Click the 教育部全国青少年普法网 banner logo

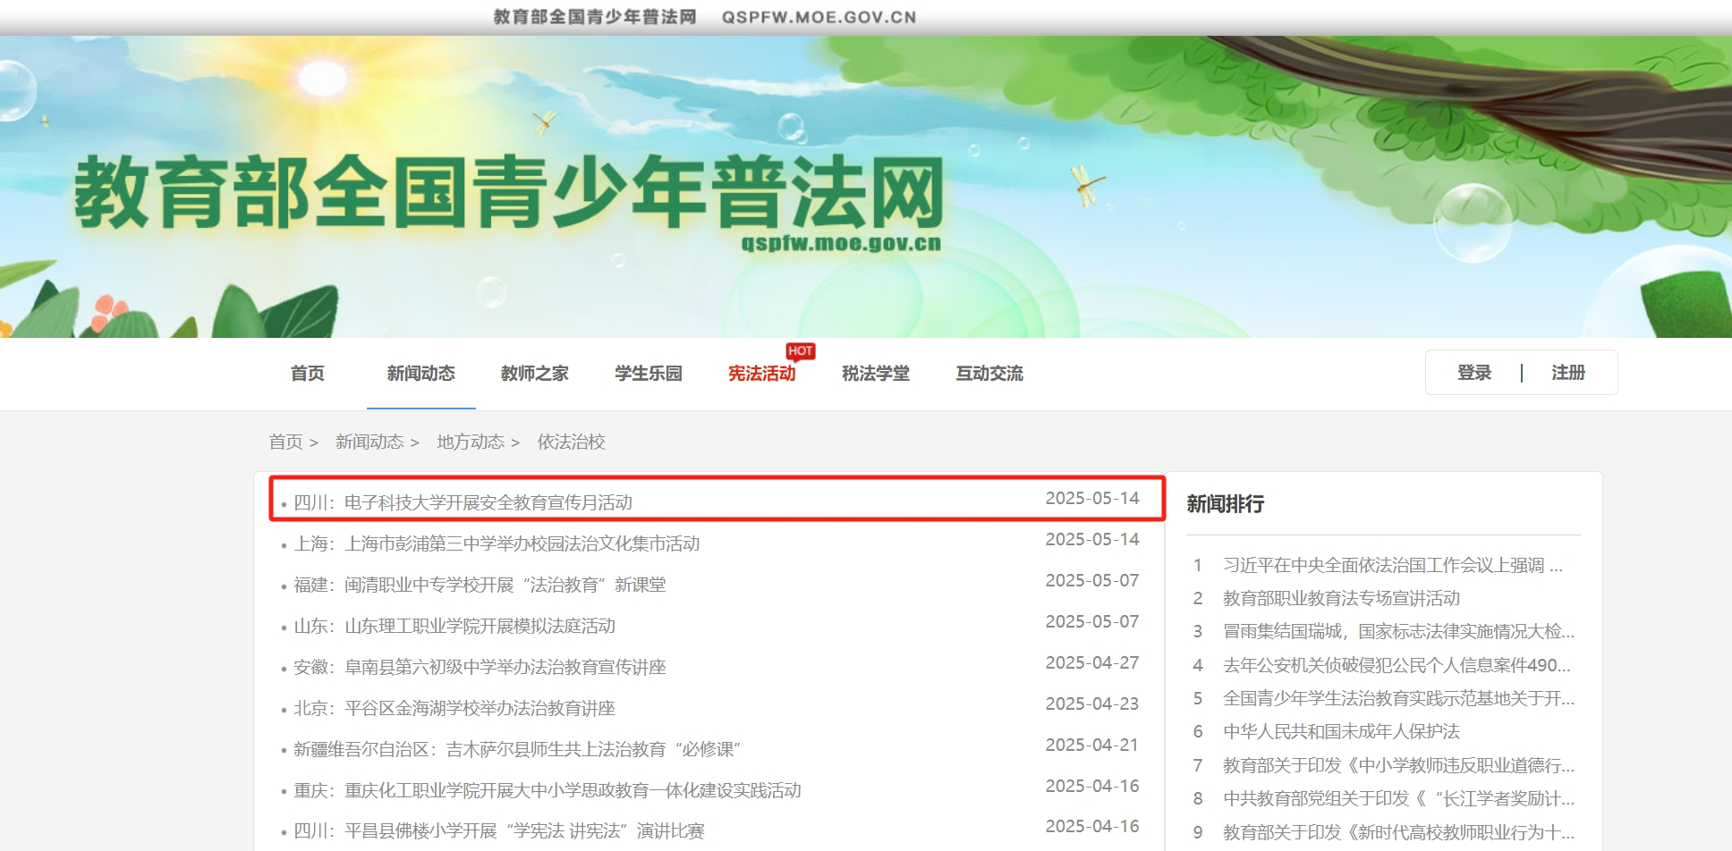pos(509,192)
